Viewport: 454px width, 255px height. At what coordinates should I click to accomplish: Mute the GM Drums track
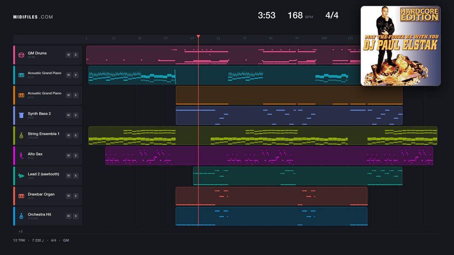pyautogui.click(x=69, y=55)
